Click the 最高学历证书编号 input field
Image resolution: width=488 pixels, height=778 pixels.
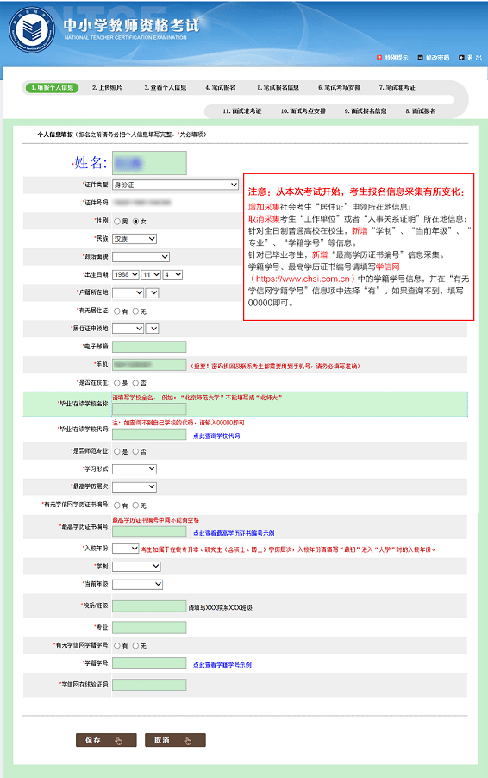(149, 532)
